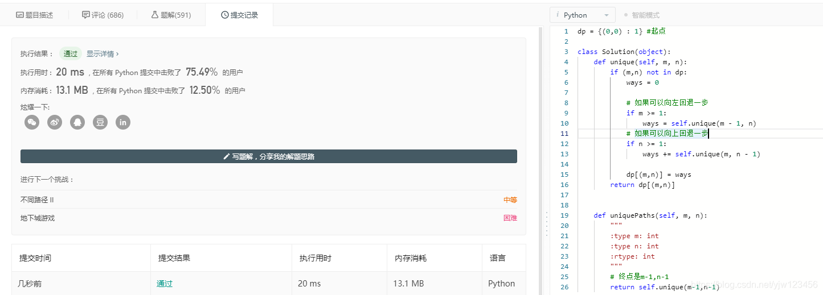Click code line 6 ways = 0
This screenshot has width=823, height=295.
[x=642, y=82]
